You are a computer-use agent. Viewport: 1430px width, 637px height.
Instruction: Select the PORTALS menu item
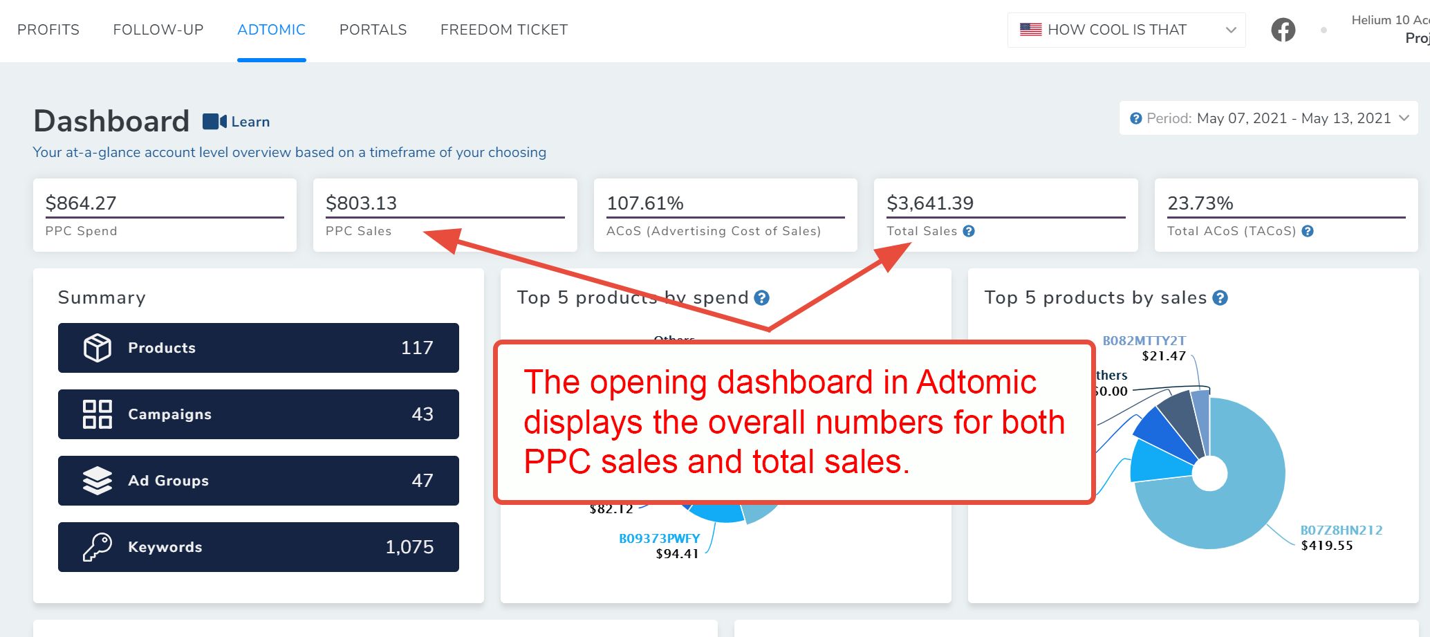click(373, 29)
